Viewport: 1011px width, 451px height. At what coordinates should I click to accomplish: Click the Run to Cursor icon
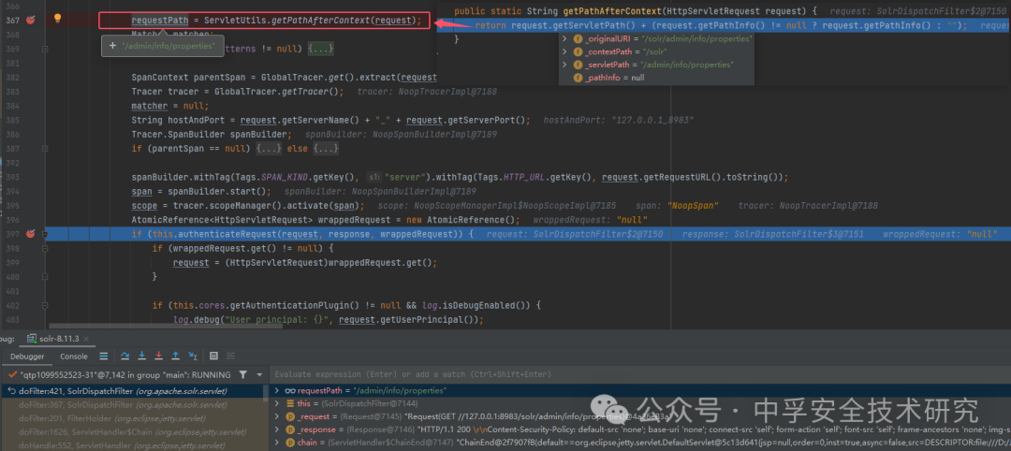(x=192, y=356)
